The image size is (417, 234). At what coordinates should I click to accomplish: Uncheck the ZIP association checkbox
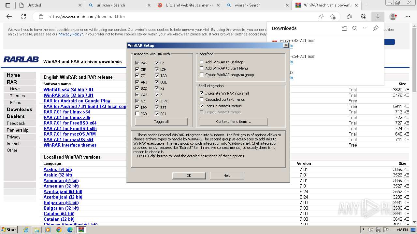click(137, 69)
